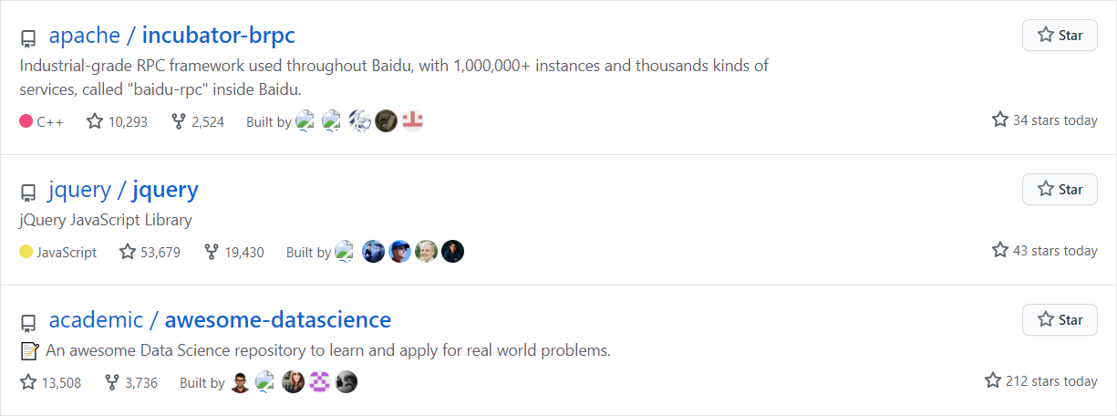Click the repository icon beside apache/incubator-brpc
1117x416 pixels.
[28, 38]
